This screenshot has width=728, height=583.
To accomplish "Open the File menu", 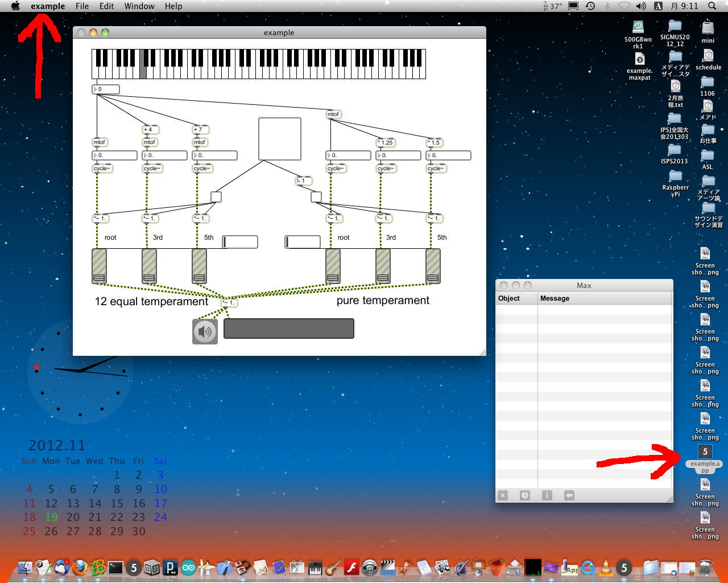I will (x=82, y=6).
